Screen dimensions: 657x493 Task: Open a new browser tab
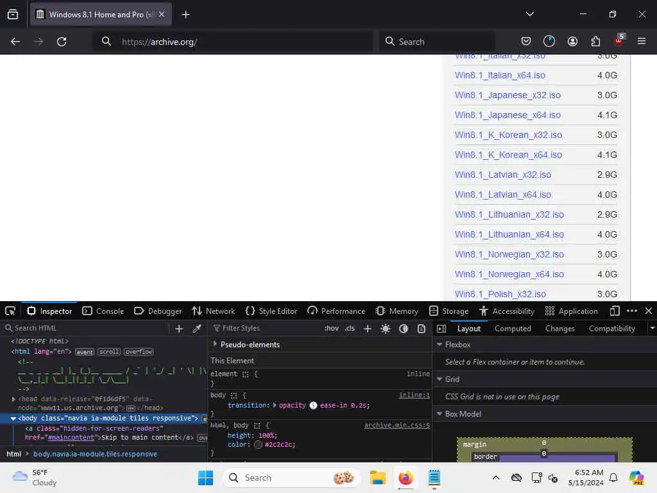coord(185,15)
